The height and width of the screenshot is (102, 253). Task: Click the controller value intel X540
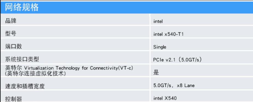(165, 98)
